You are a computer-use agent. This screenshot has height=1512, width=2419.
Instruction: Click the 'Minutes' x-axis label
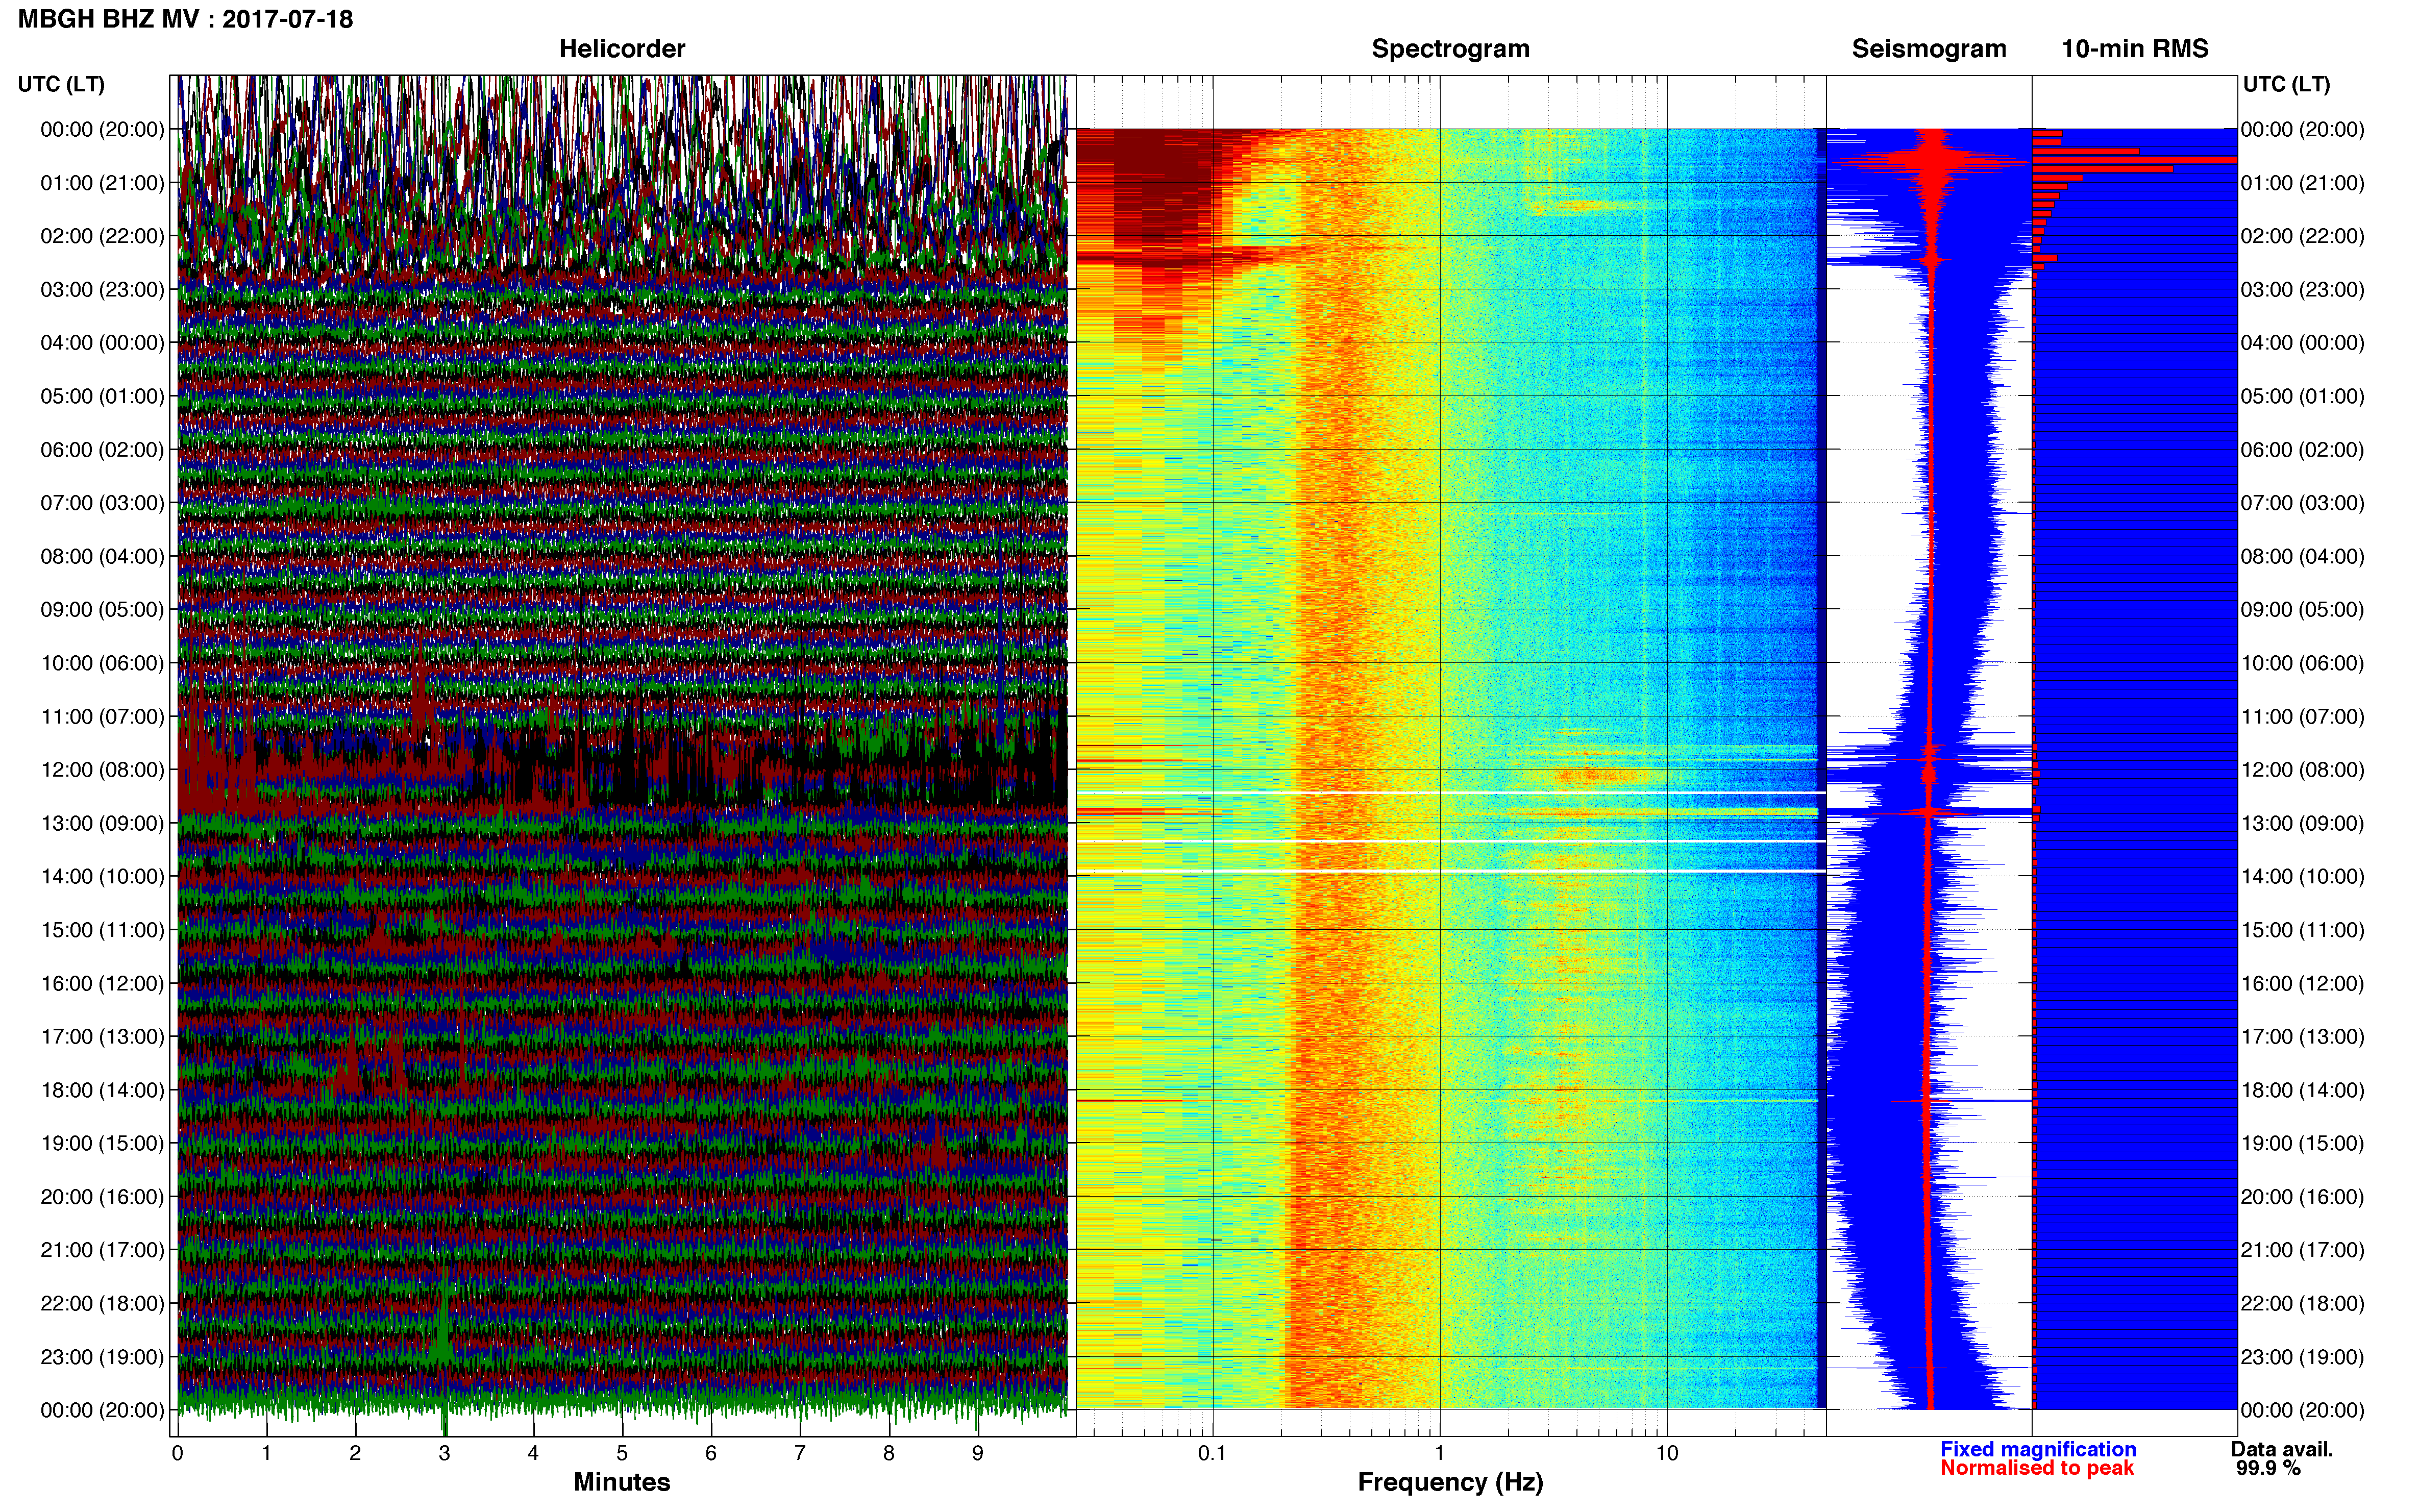coord(622,1482)
